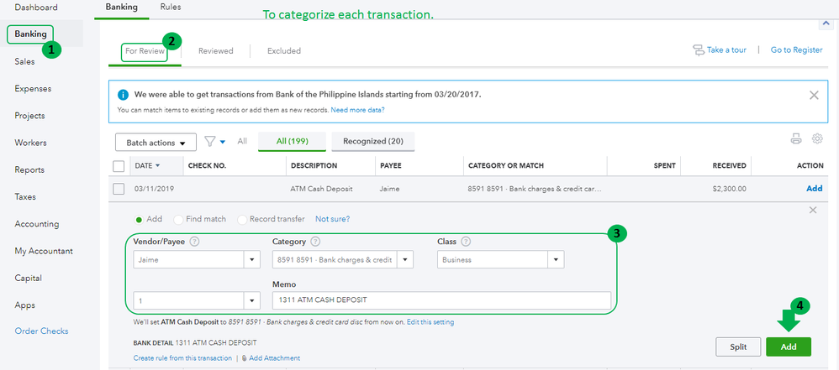Open the gear settings icon above the table
This screenshot has width=839, height=370.
point(816,139)
